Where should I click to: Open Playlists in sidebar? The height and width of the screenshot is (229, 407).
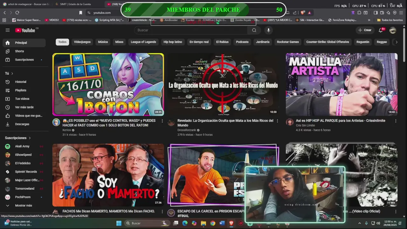pos(24,90)
